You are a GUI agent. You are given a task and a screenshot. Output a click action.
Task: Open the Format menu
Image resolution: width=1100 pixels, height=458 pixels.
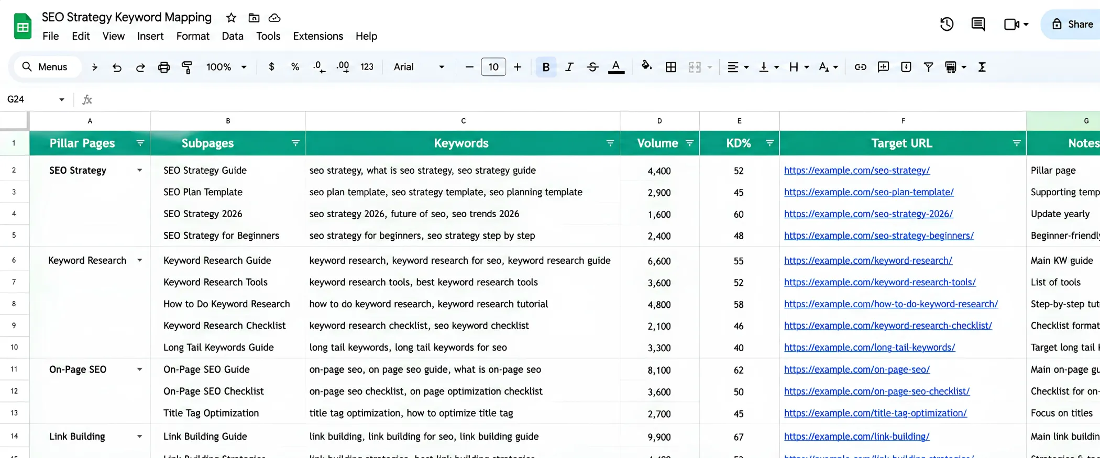coord(193,36)
